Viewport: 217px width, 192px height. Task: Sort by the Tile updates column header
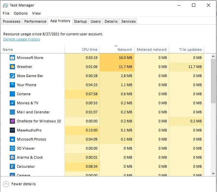click(x=186, y=50)
